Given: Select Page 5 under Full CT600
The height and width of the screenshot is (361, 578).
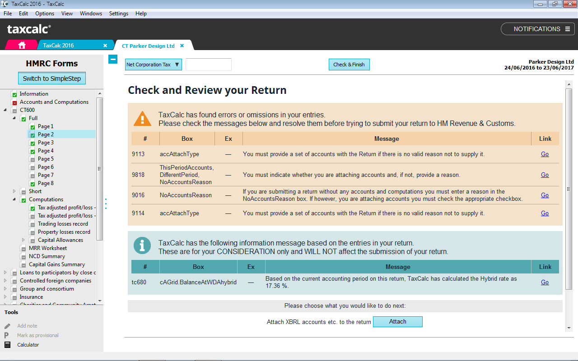Looking at the screenshot, I should [45, 159].
